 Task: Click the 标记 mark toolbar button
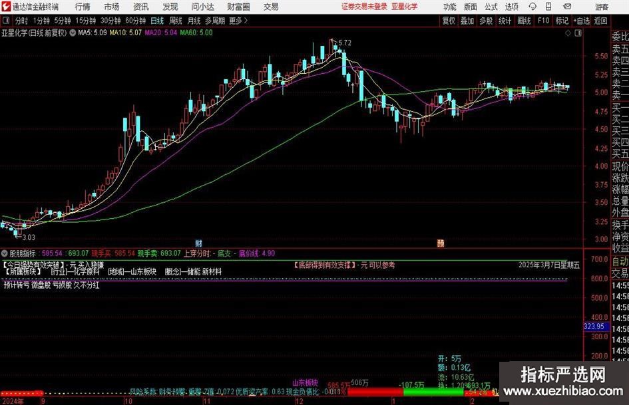562,21
